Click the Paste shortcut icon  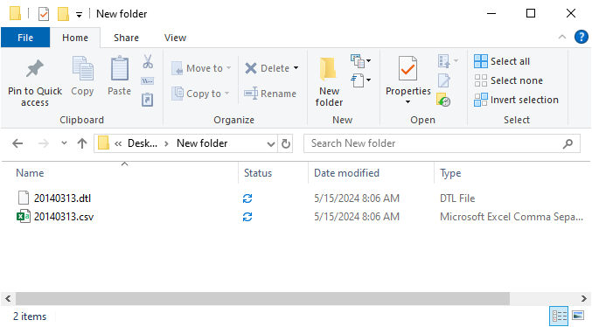(x=147, y=100)
